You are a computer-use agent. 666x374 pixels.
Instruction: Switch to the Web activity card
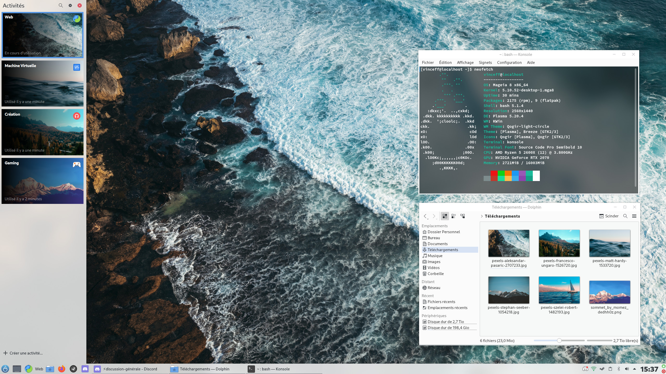pyautogui.click(x=43, y=35)
